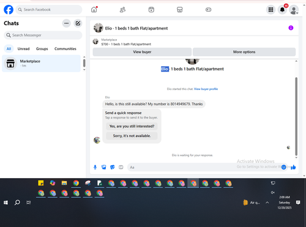Open the View buyer profile link

tap(206, 89)
